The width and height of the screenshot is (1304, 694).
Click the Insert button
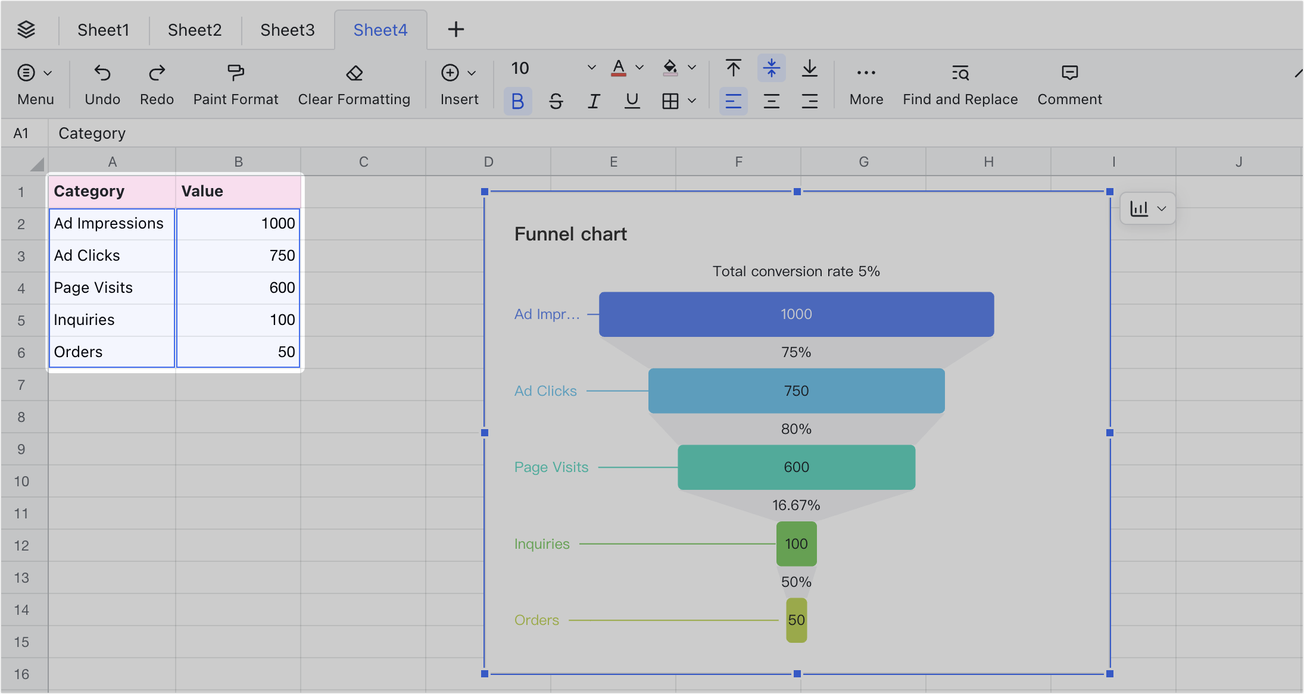pos(458,83)
